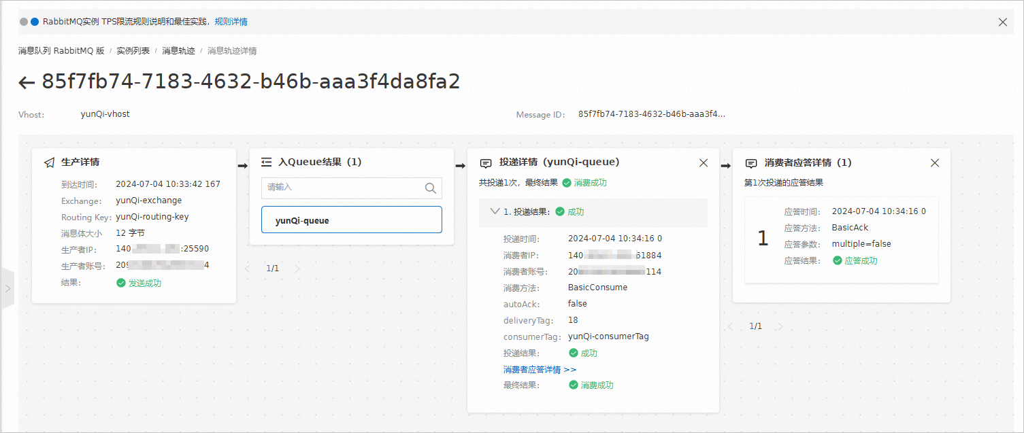Go to previous page in 消费者应答详情 pager

(731, 326)
